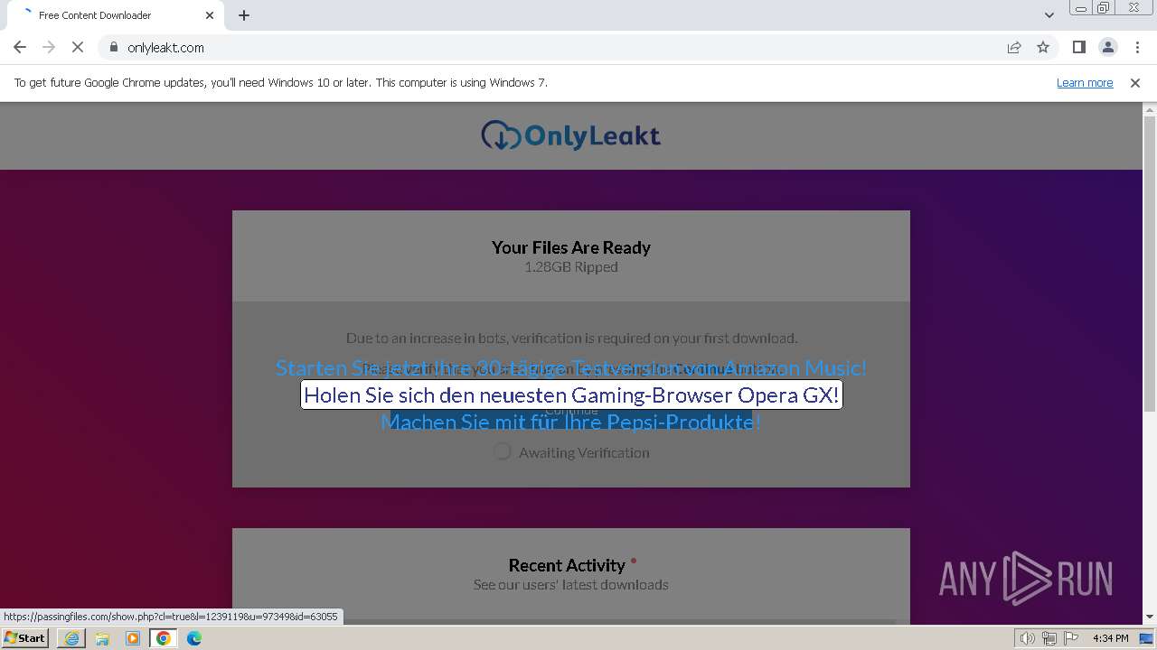Click the Recent Activity heading
This screenshot has width=1157, height=650.
click(x=567, y=565)
